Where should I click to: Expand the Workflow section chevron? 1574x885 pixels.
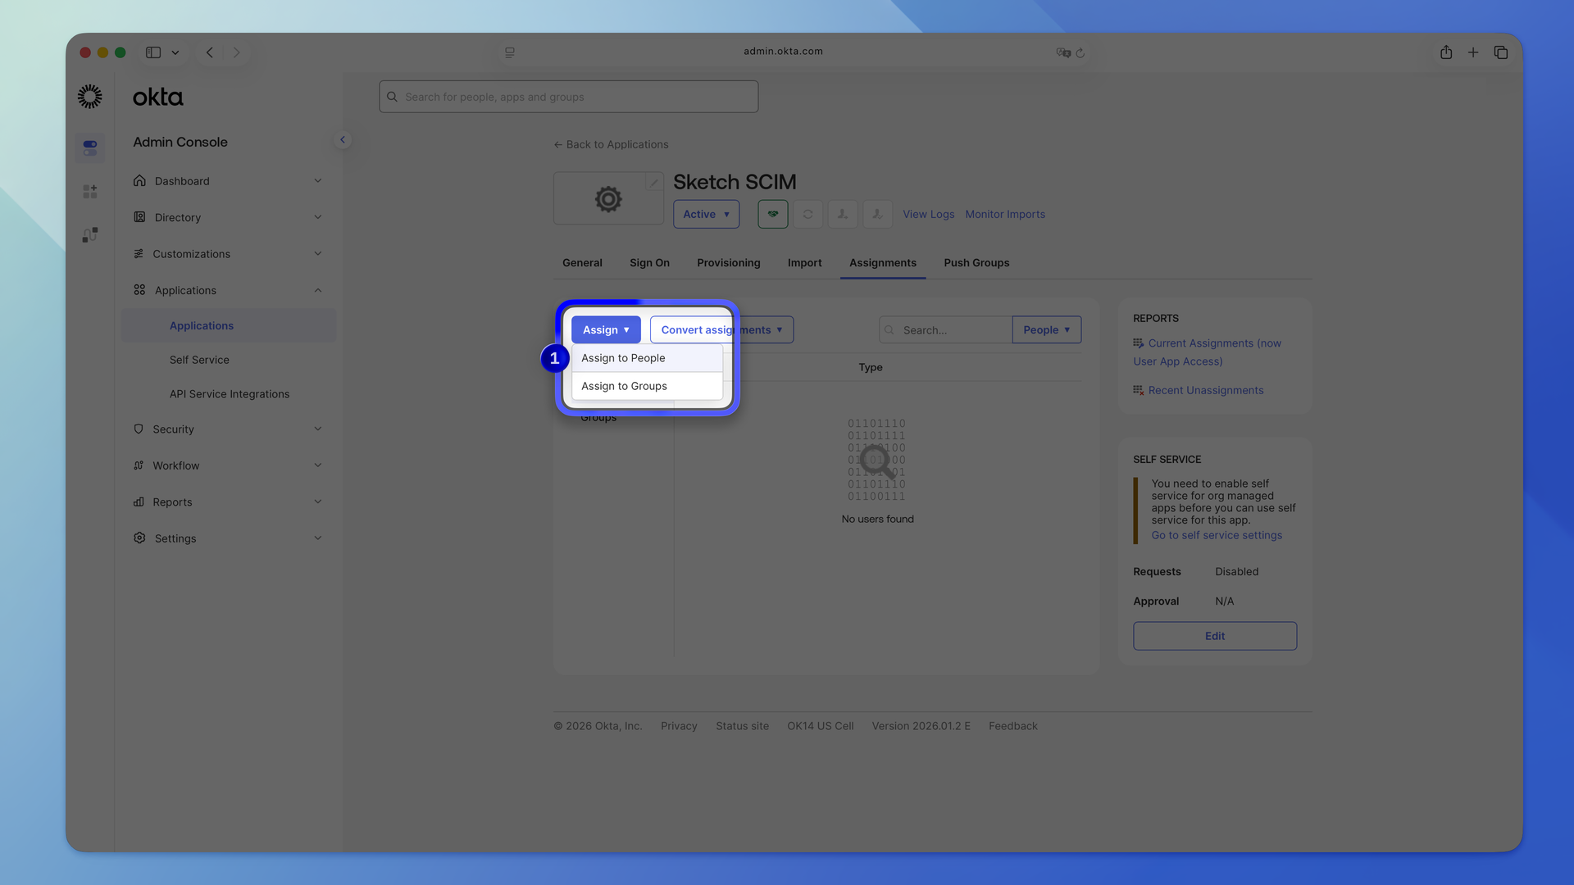318,465
